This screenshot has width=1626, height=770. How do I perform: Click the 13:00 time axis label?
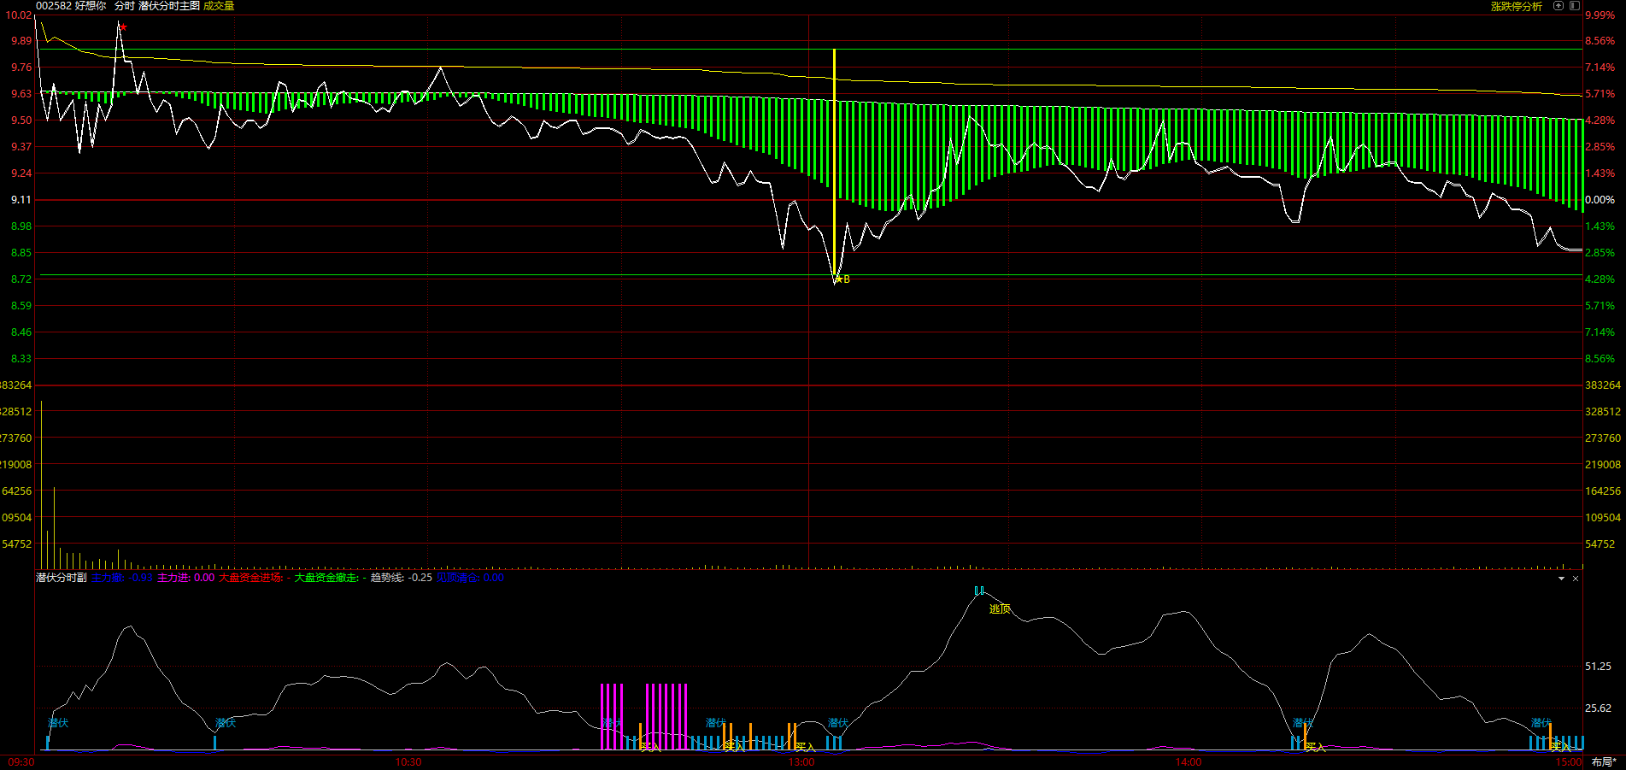(x=801, y=761)
